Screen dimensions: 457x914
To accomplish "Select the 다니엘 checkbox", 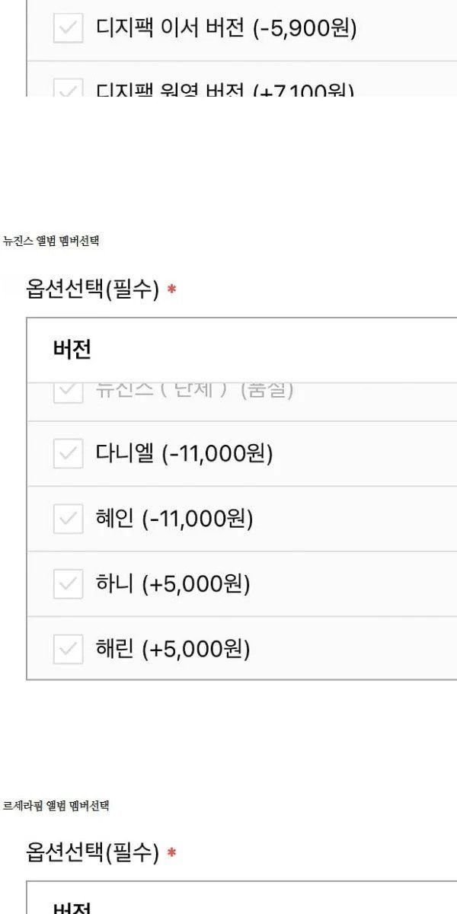I will click(68, 454).
